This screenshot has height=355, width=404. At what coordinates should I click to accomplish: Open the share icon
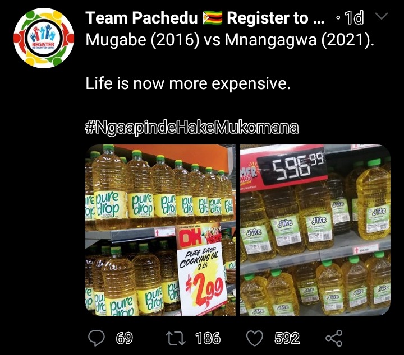click(x=334, y=338)
